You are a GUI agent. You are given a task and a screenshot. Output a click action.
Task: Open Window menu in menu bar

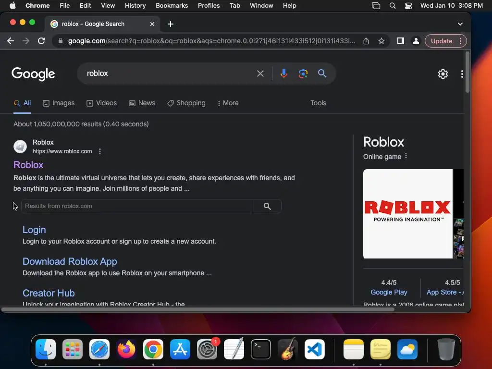[x=261, y=6]
